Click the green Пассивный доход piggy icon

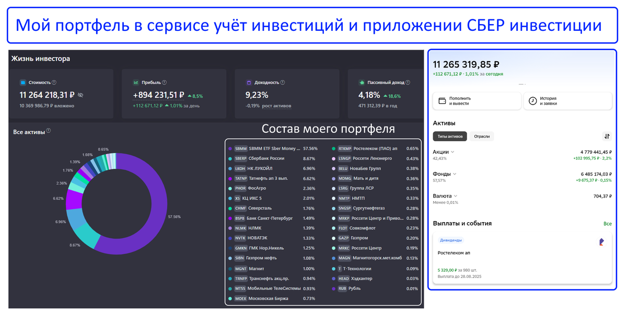362,83
